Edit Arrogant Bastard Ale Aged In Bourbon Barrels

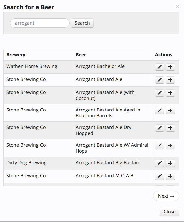160,111
